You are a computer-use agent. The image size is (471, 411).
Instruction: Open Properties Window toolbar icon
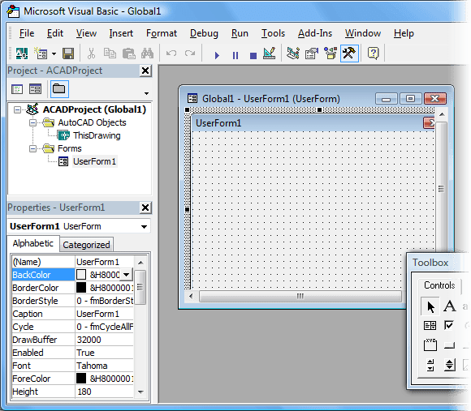[312, 54]
